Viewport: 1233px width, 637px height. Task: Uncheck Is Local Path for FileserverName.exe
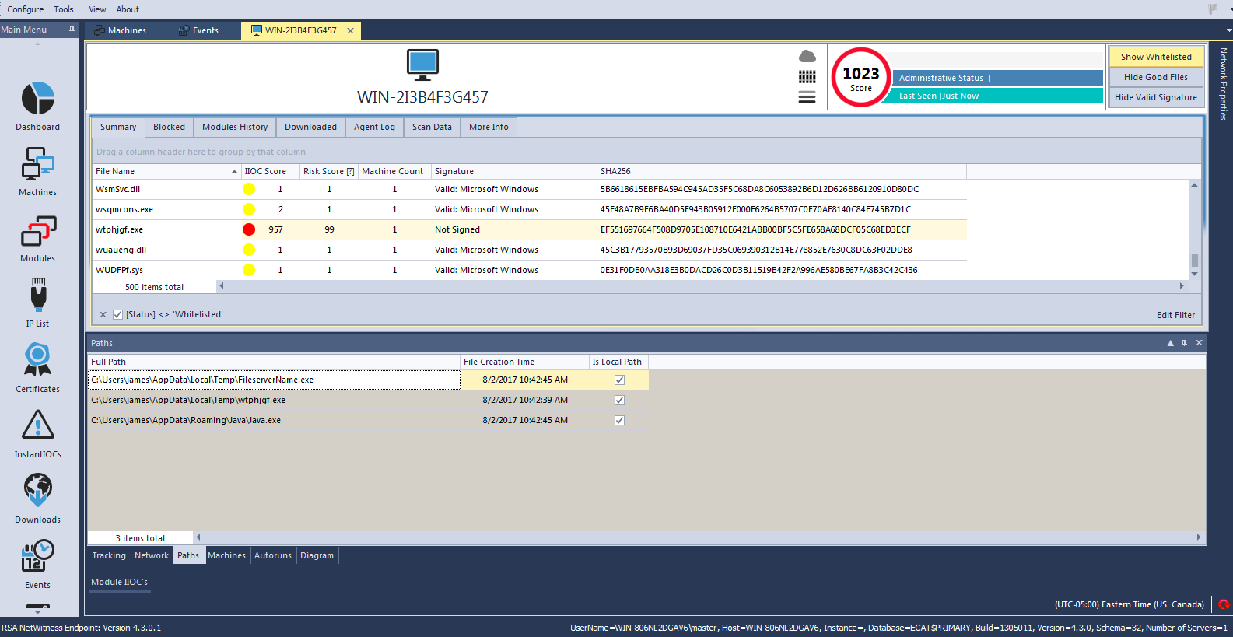tap(619, 380)
